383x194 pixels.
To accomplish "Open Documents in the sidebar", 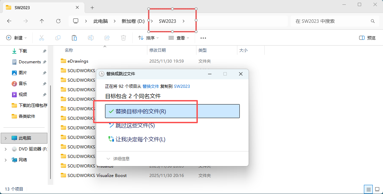I will (30, 62).
